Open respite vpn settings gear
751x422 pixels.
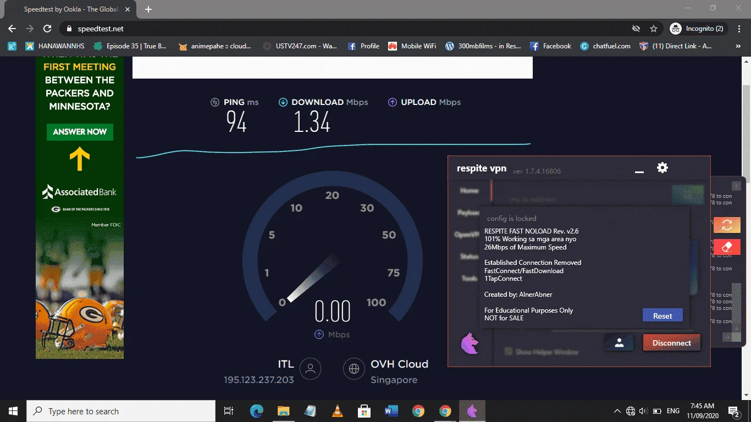tap(662, 168)
